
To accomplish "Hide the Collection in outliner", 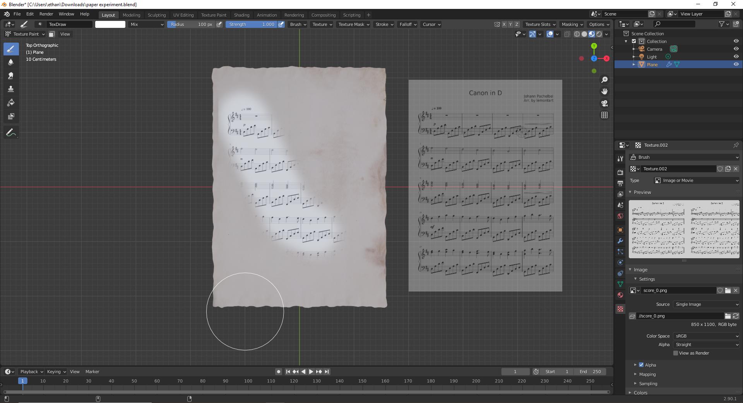I will coord(736,41).
